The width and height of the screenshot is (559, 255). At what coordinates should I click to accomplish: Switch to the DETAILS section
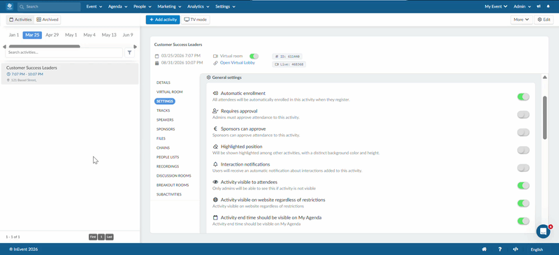click(x=164, y=82)
